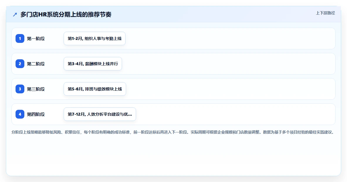347x182 pixels.
Task: Select the 第二阶段 label
Action: (x=36, y=64)
